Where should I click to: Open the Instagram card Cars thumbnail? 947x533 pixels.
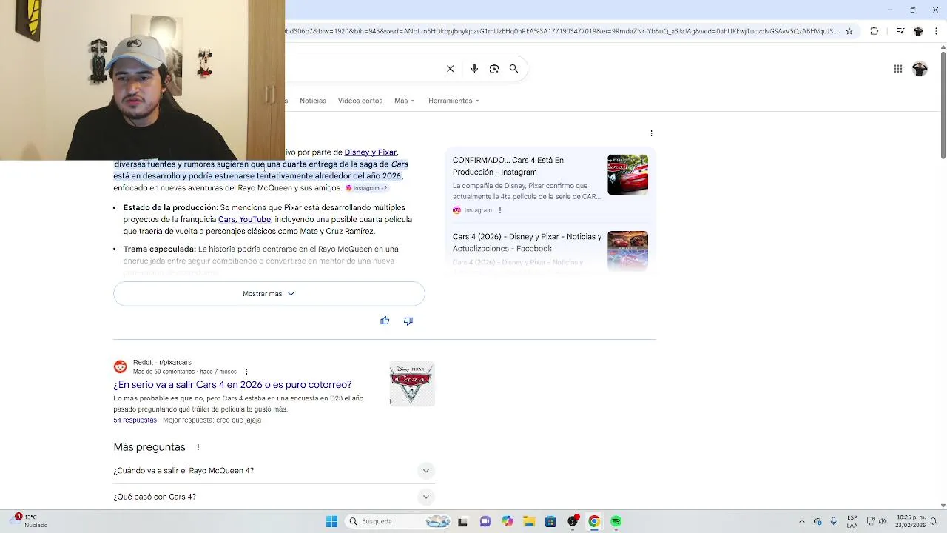(627, 175)
